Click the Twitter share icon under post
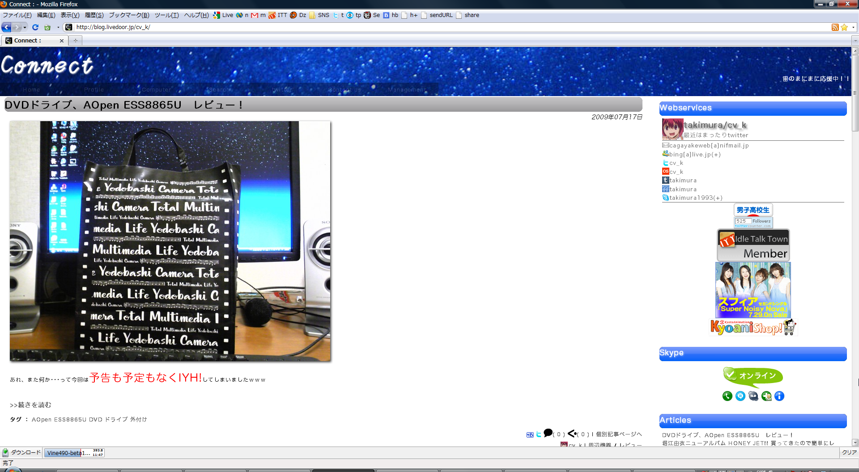This screenshot has height=472, width=859. (539, 434)
